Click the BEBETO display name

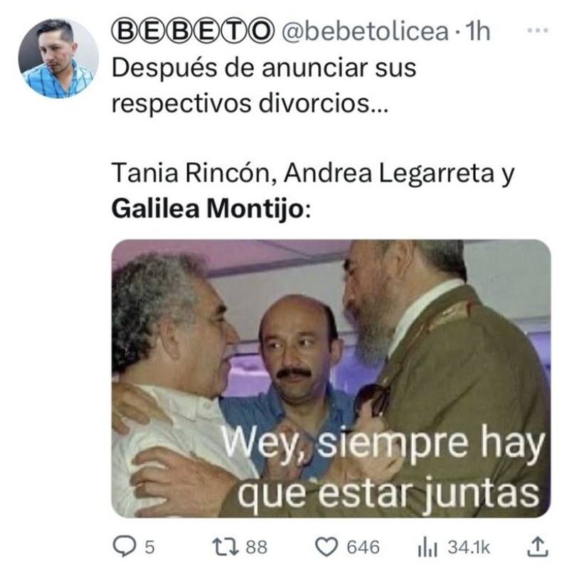(193, 31)
